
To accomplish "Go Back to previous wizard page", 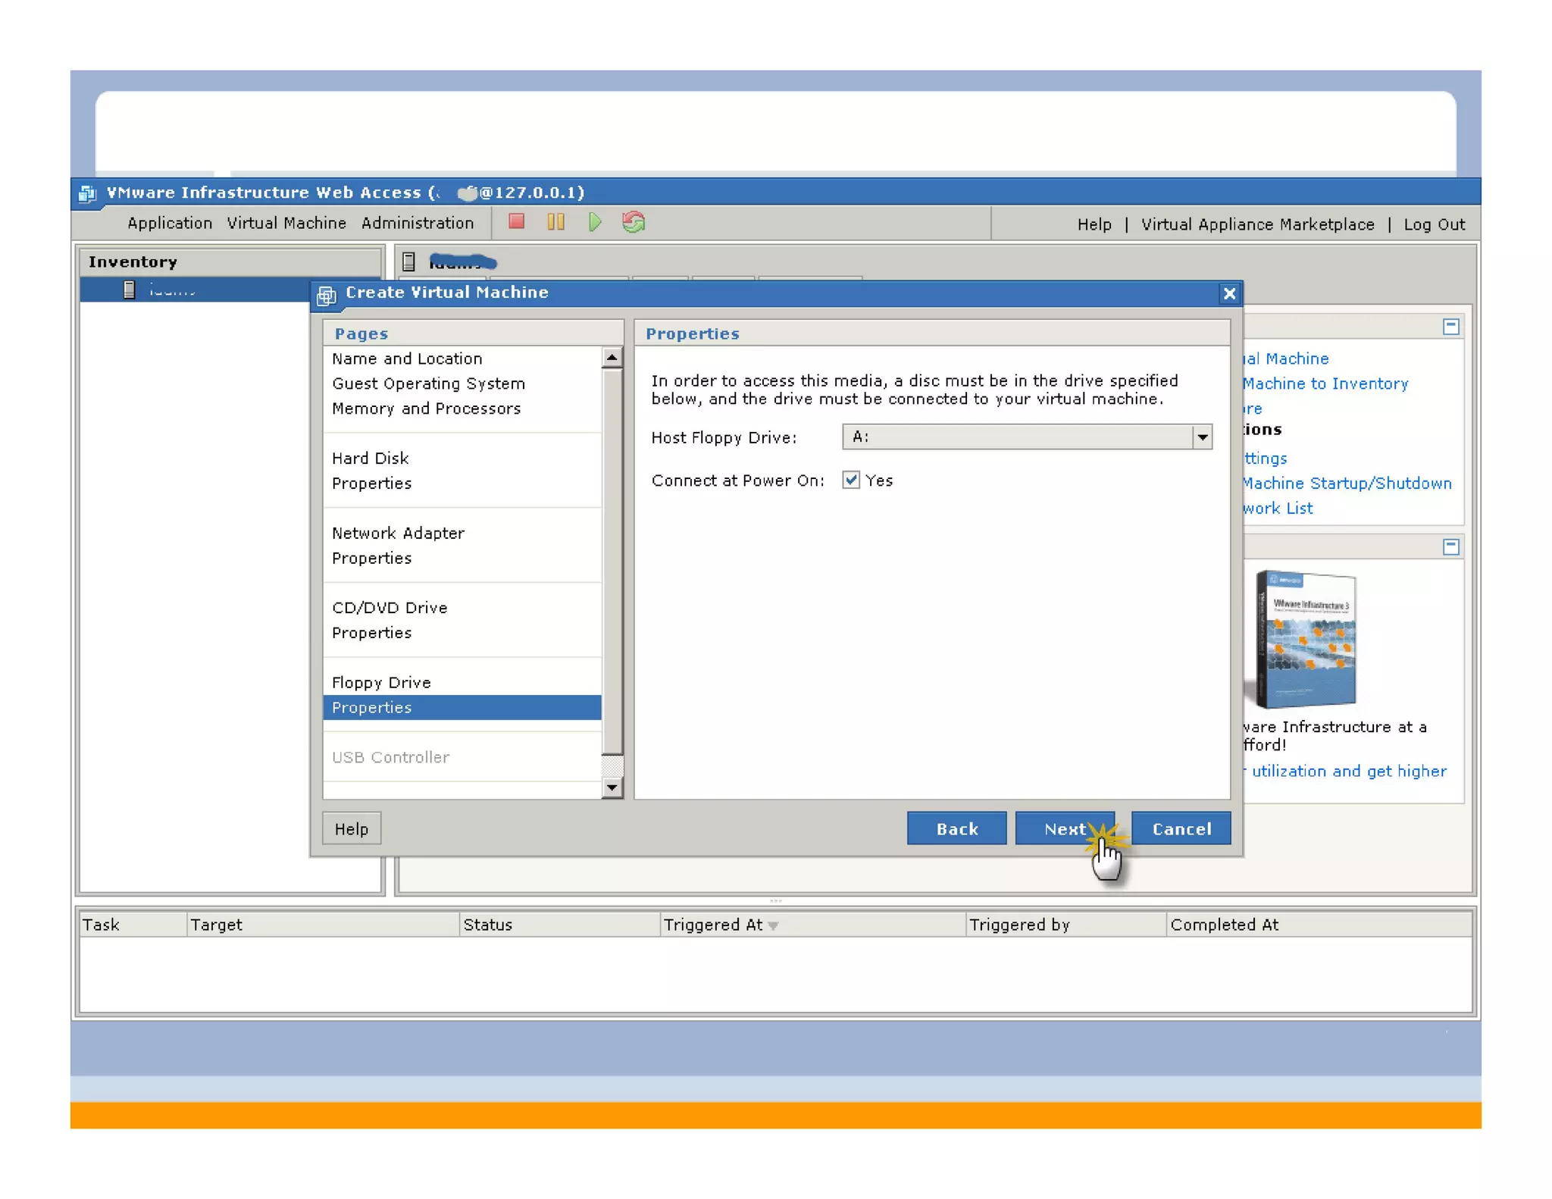I will [956, 828].
